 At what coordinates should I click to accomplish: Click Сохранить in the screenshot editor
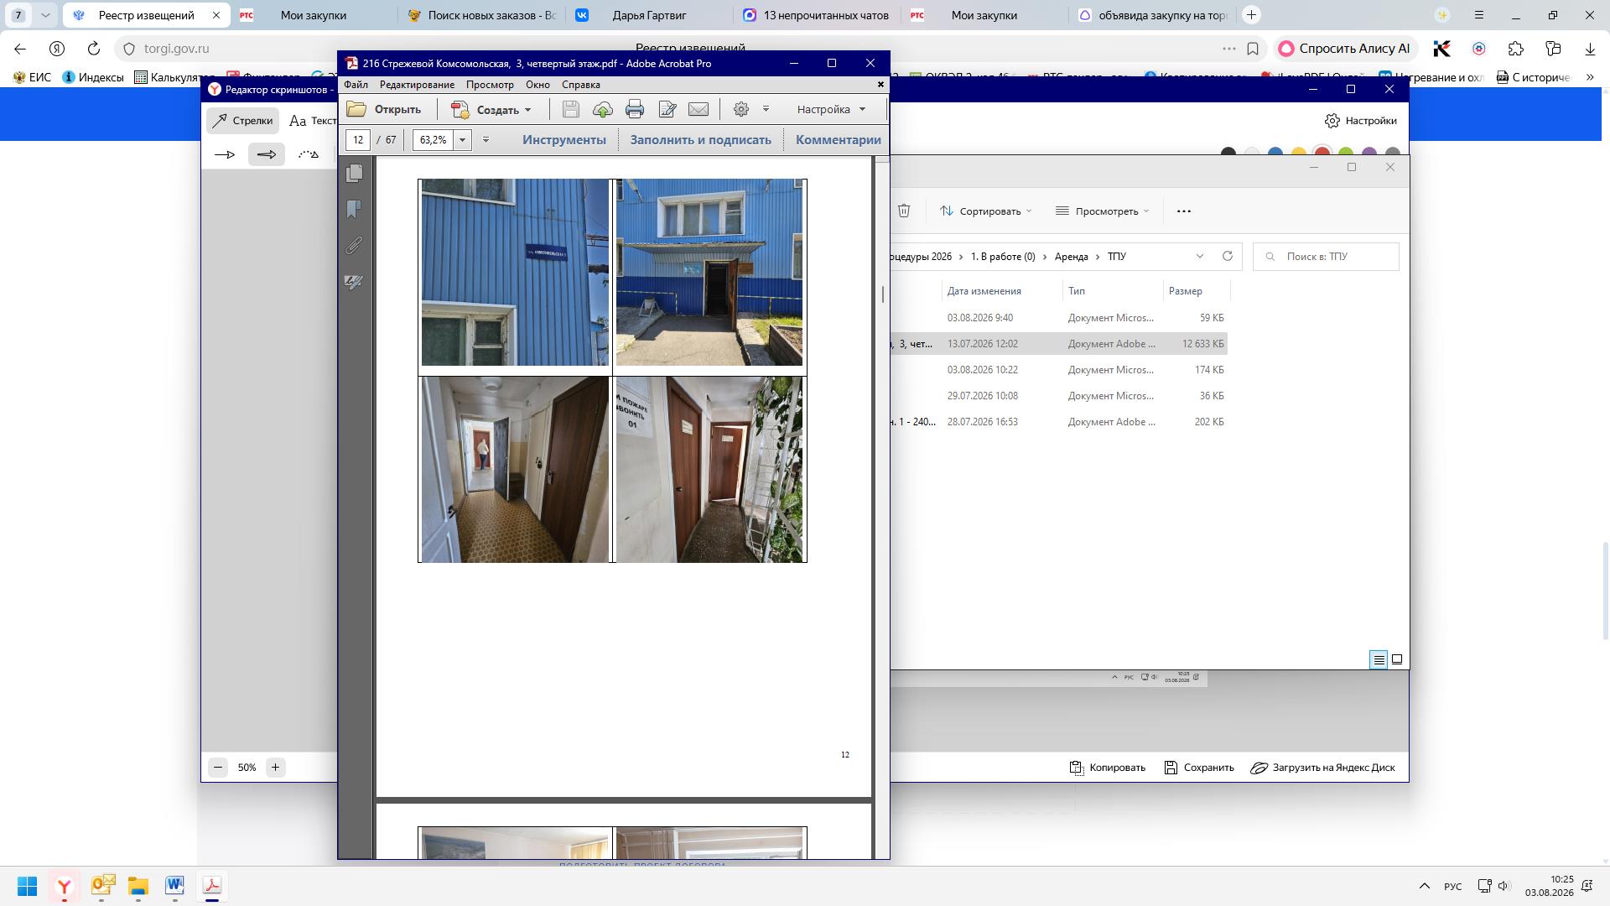pos(1198,768)
